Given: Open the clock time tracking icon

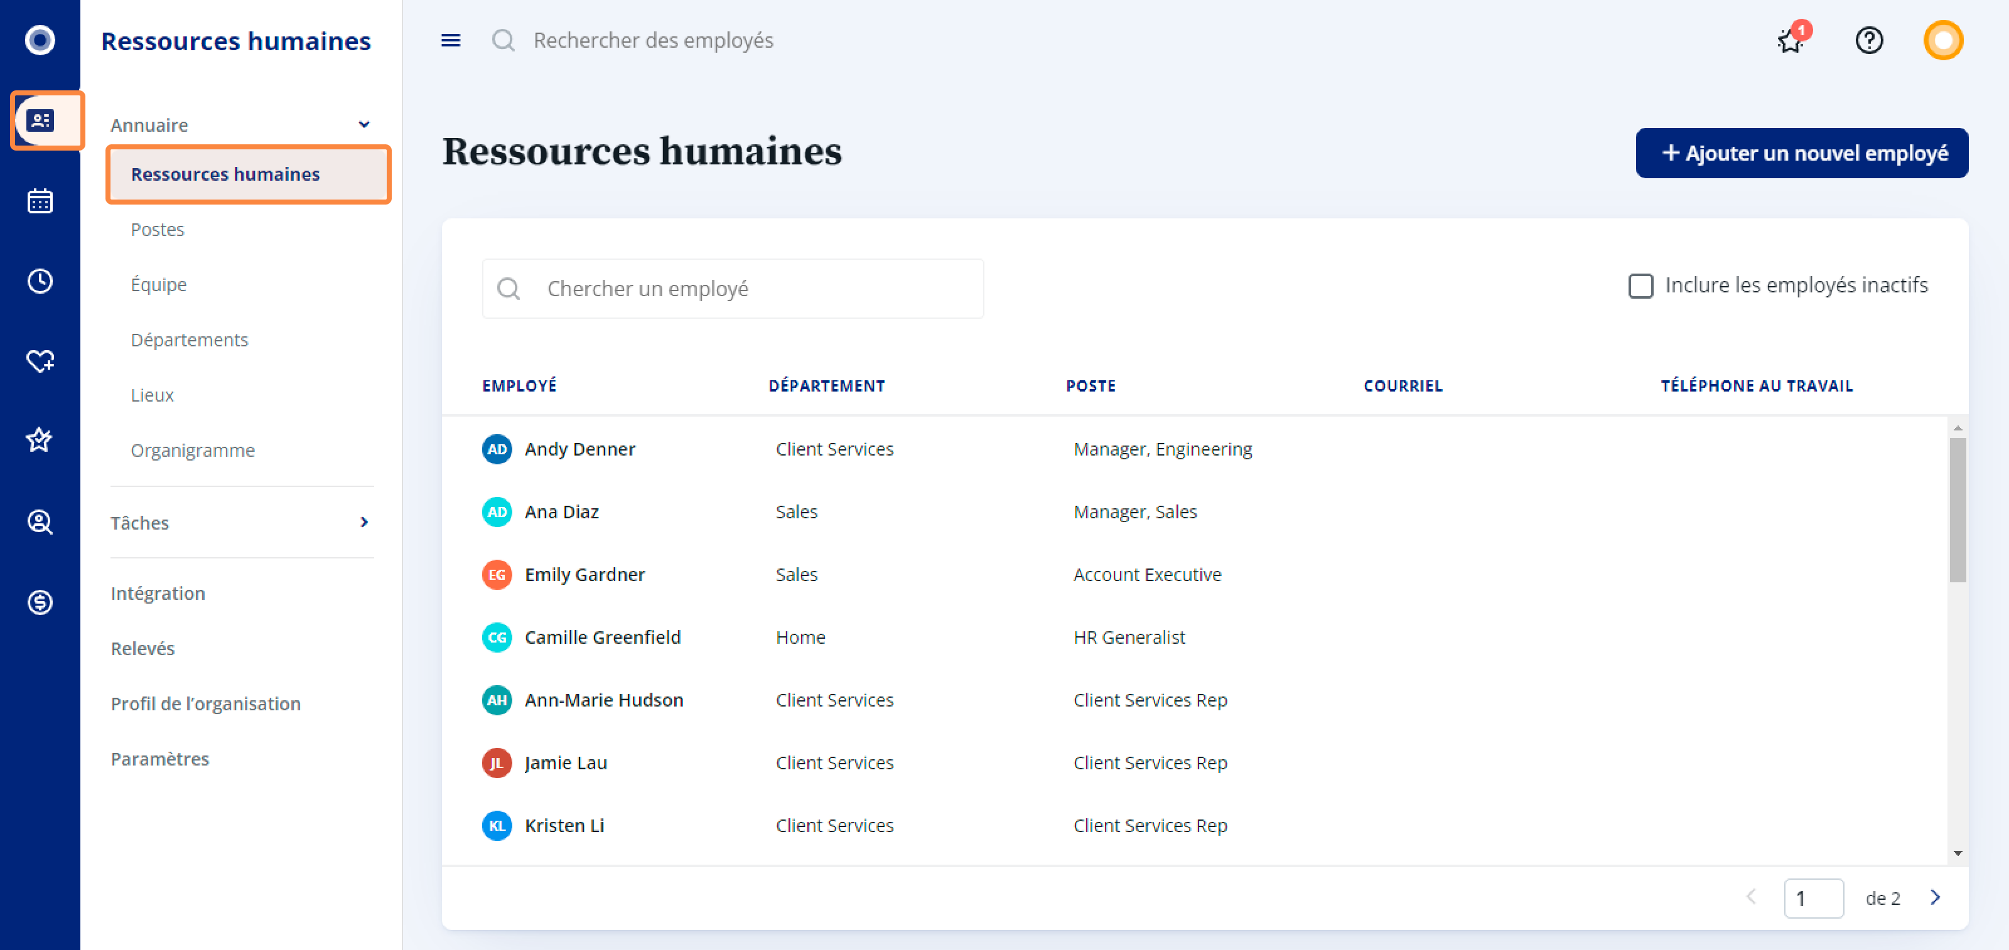Looking at the screenshot, I should click(40, 281).
